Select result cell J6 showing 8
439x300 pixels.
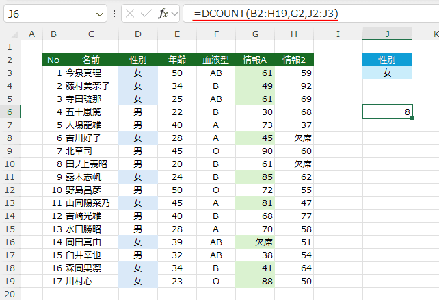[x=387, y=112]
